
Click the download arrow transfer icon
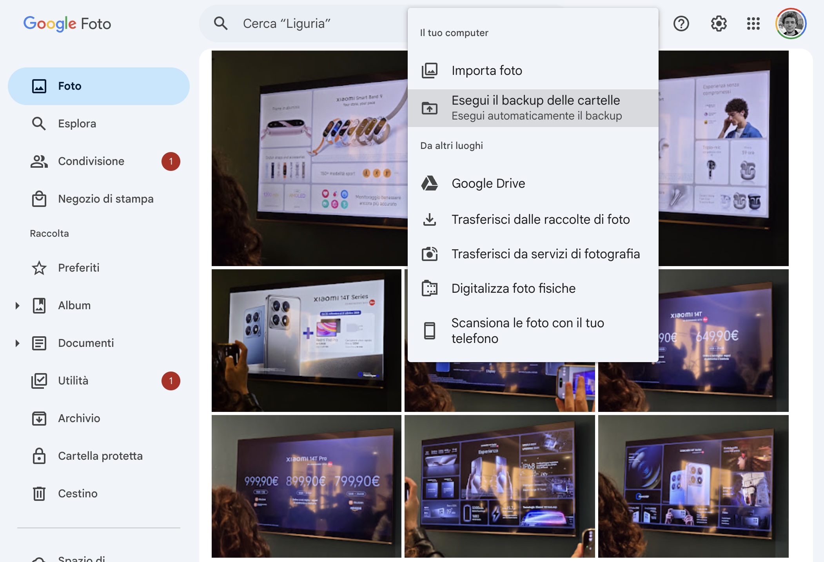(430, 219)
